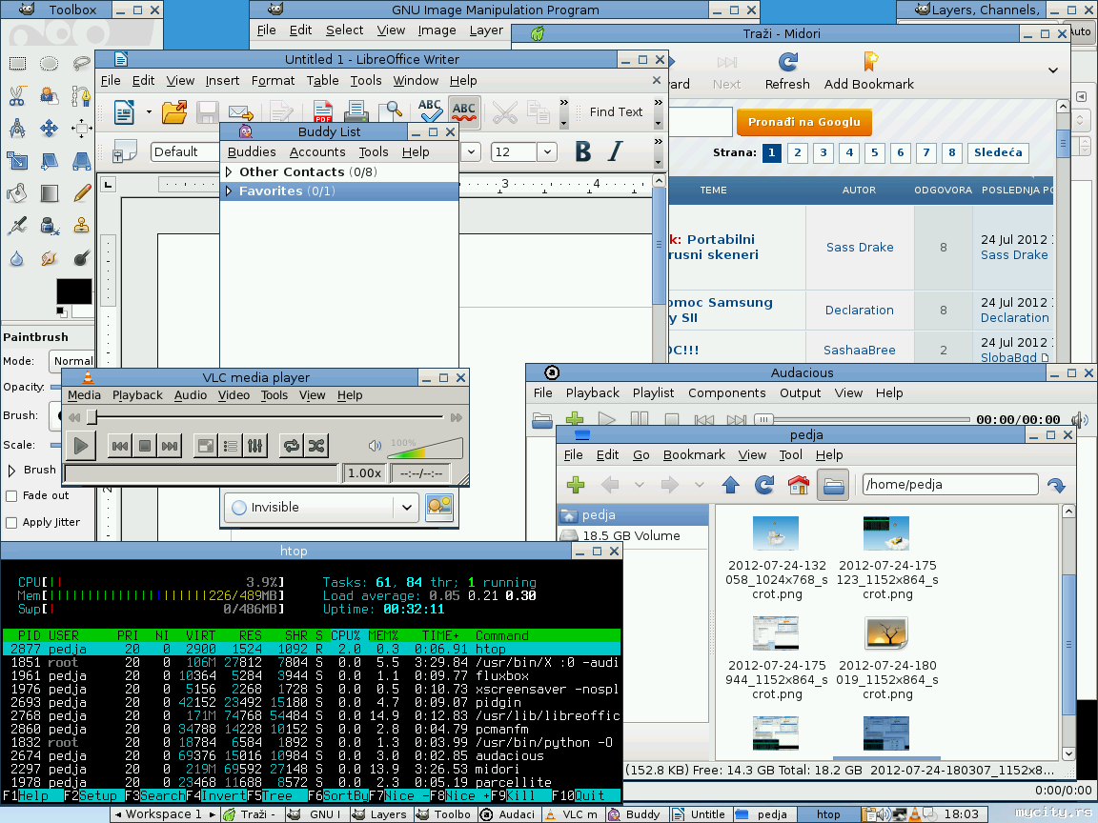Screen dimensions: 1098x823
Task: Click Refresh in Midori browser
Action: 787,71
